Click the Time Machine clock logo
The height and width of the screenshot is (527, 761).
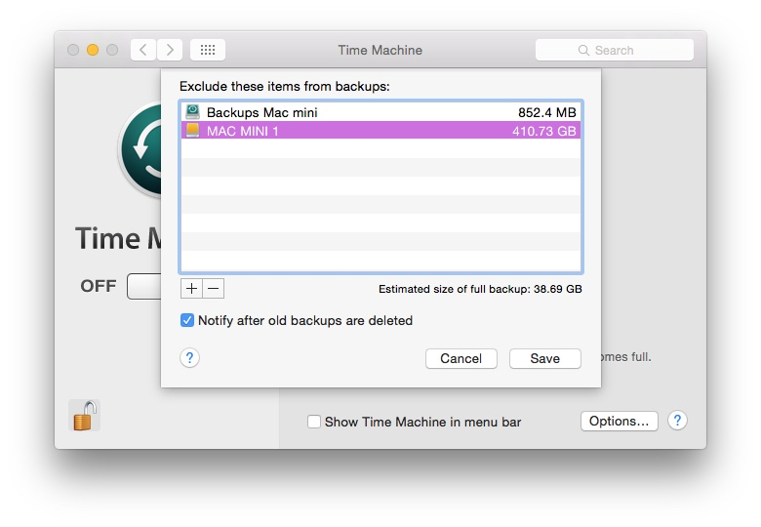[x=141, y=149]
